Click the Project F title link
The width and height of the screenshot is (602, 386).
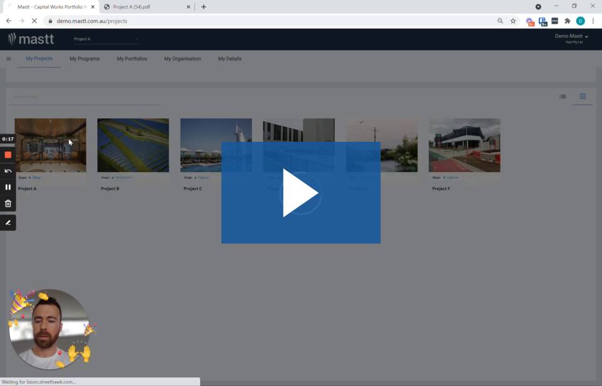click(441, 189)
